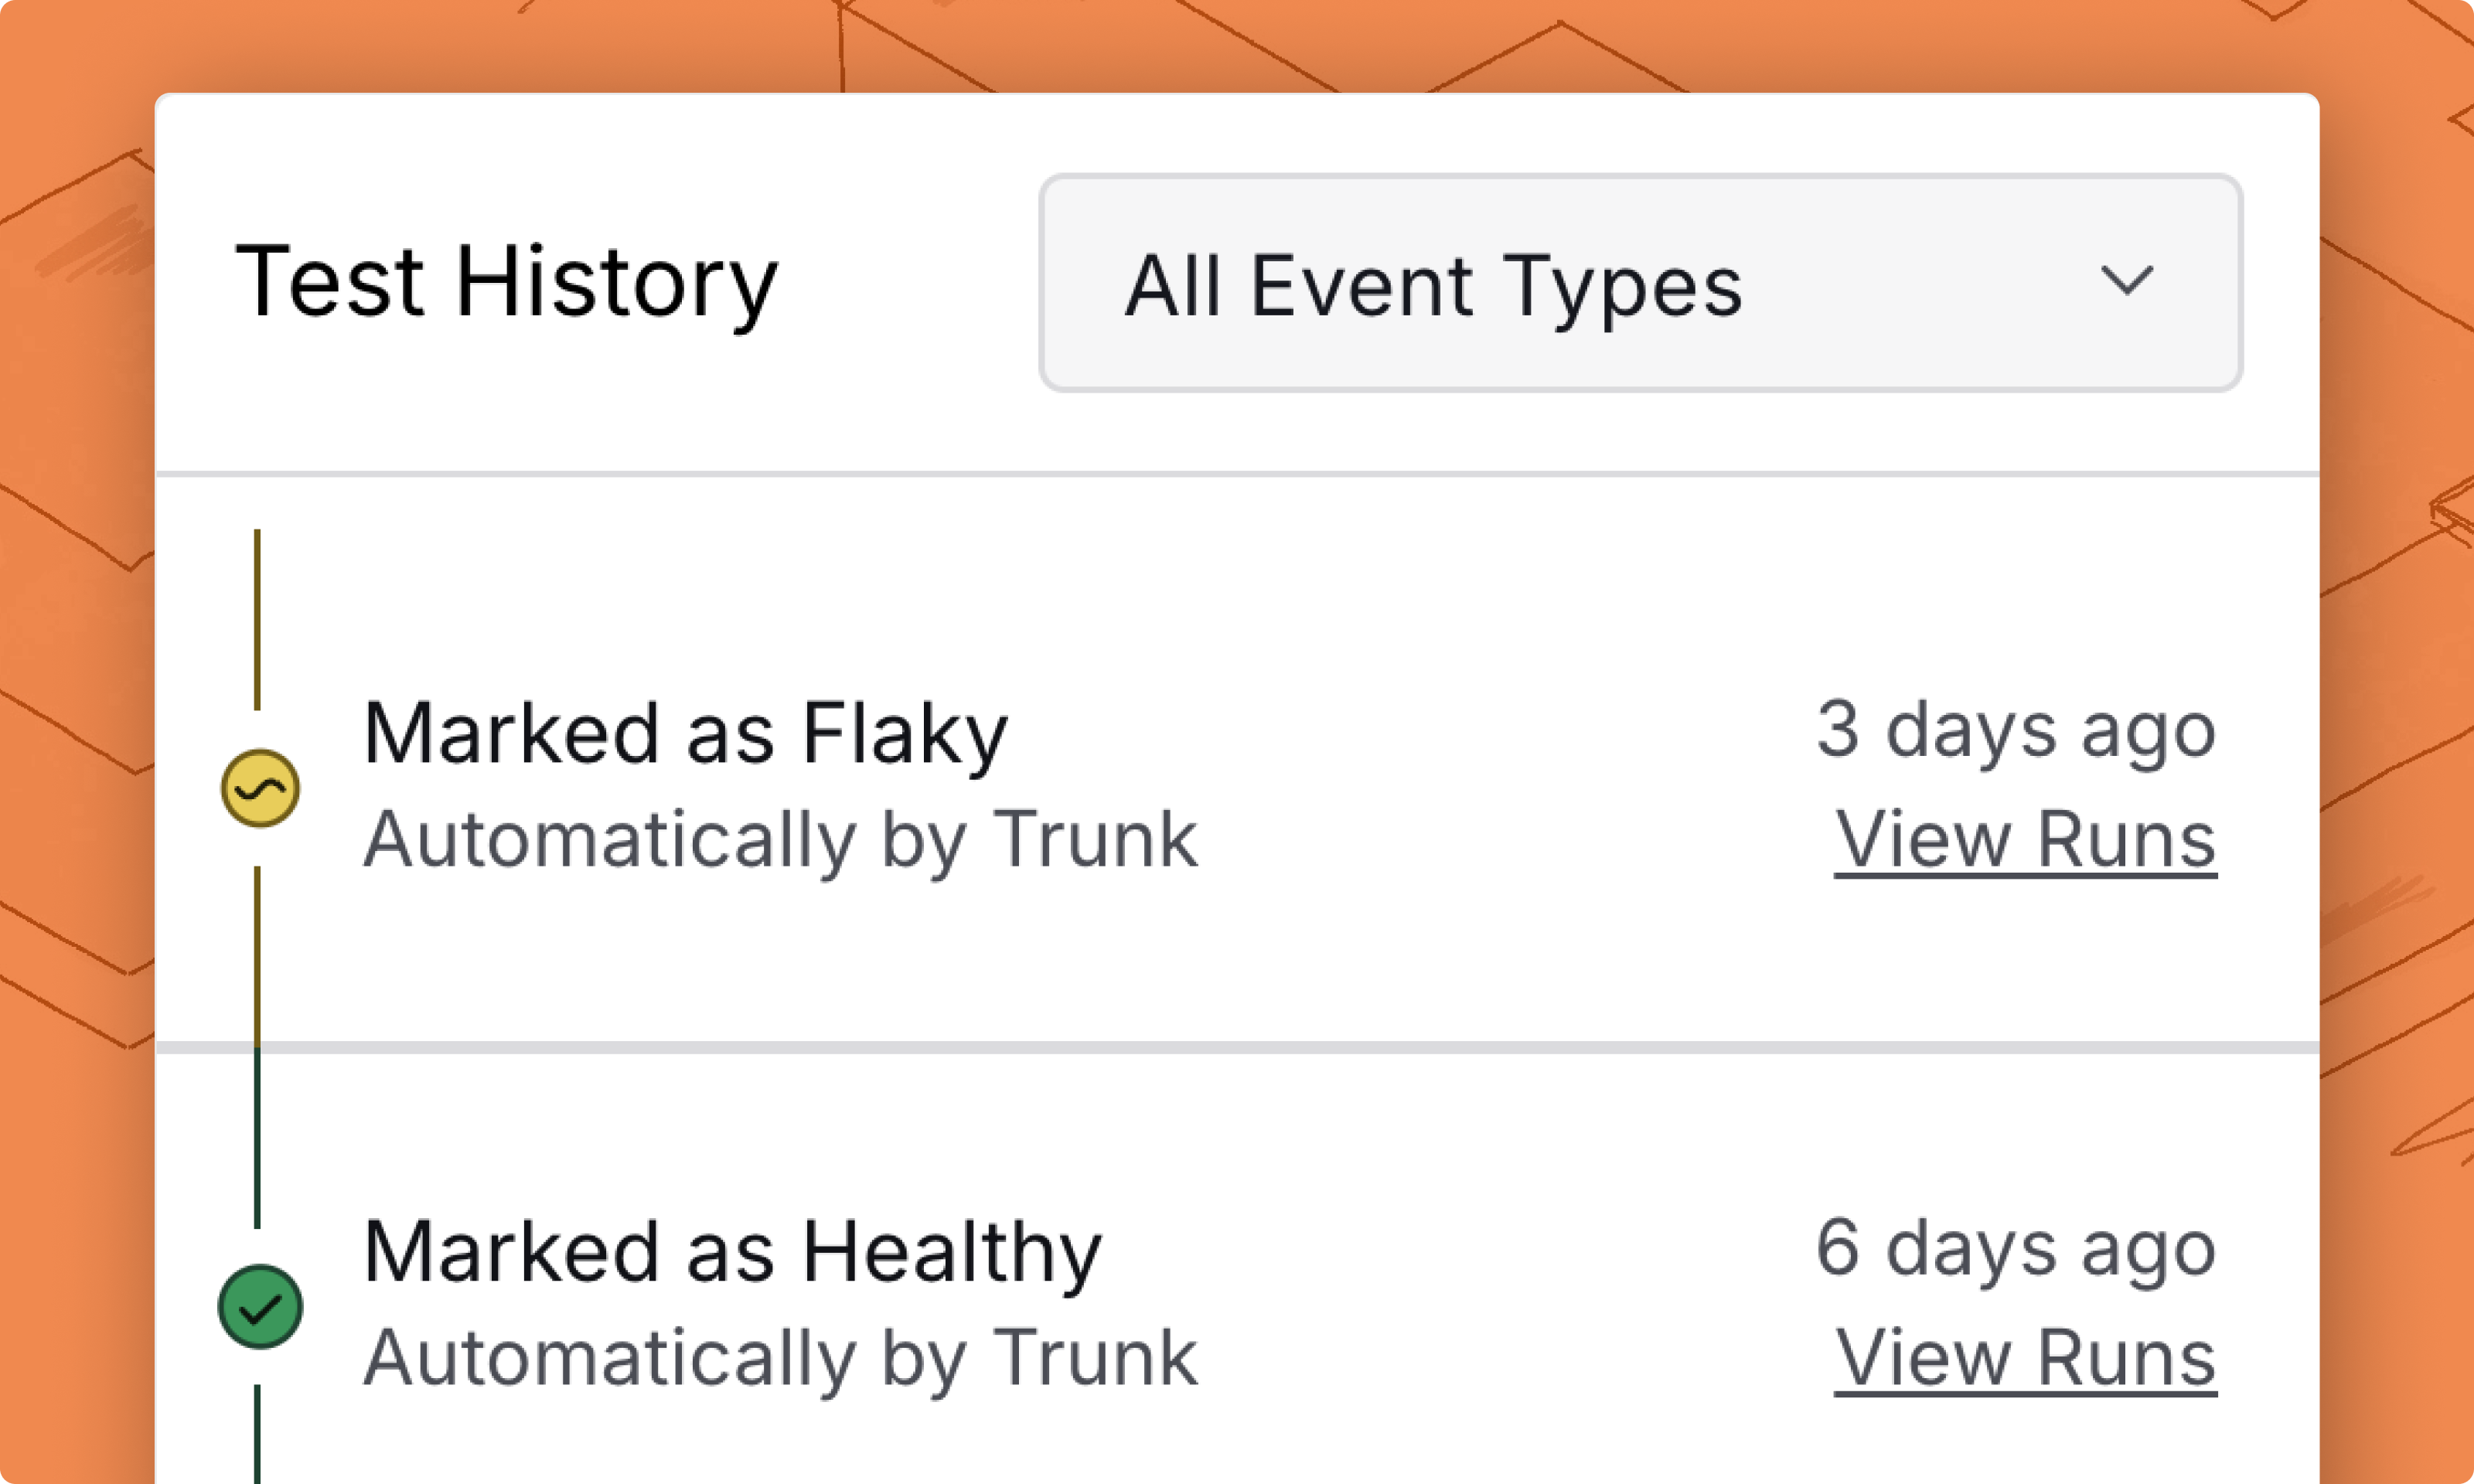Screen dimensions: 2474x1484
Task: Click Automatically by Trunk under Marked as Healthy
Action: pyautogui.click(x=780, y=1358)
